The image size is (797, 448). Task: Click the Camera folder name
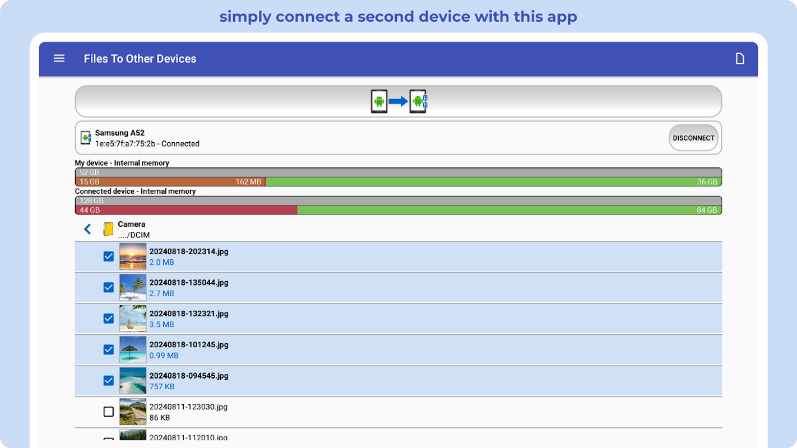point(131,224)
